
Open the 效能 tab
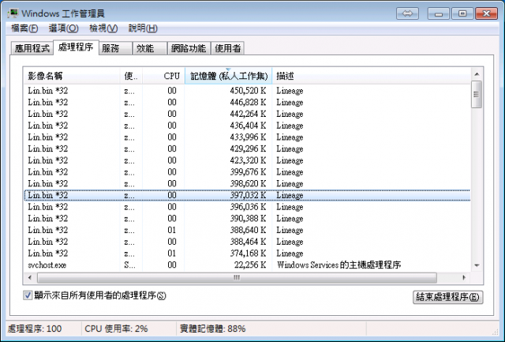tap(150, 48)
